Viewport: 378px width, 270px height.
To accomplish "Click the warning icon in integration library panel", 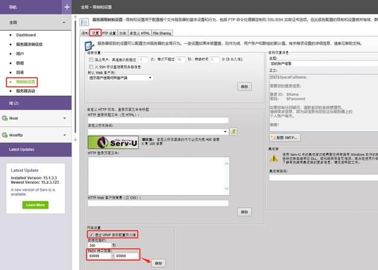I will pyautogui.click(x=273, y=158).
